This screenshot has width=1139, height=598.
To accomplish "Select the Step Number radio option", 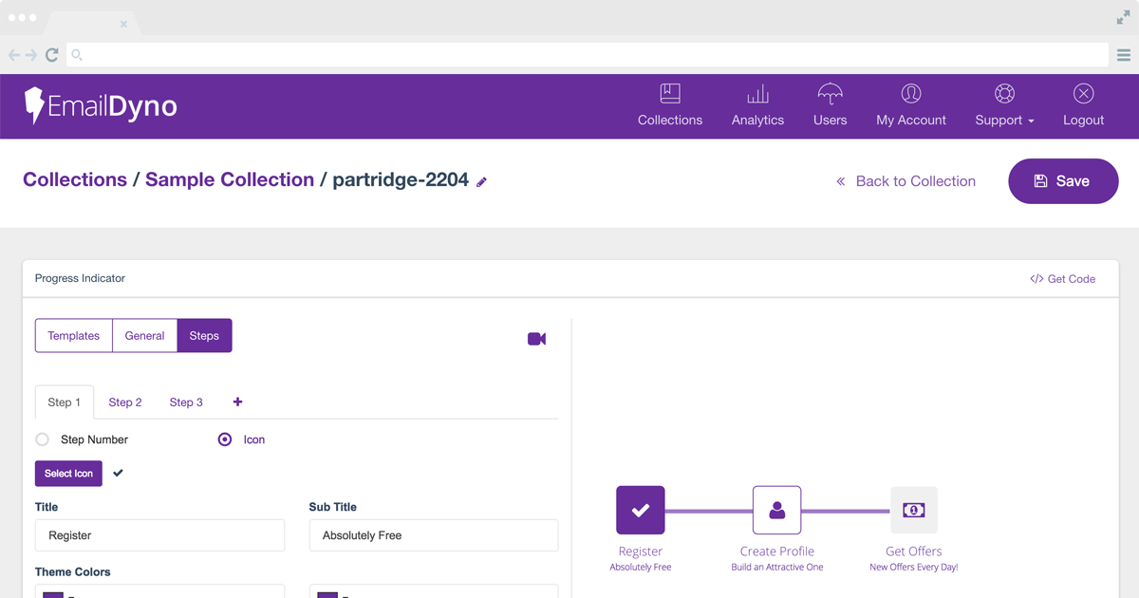I will pos(43,439).
